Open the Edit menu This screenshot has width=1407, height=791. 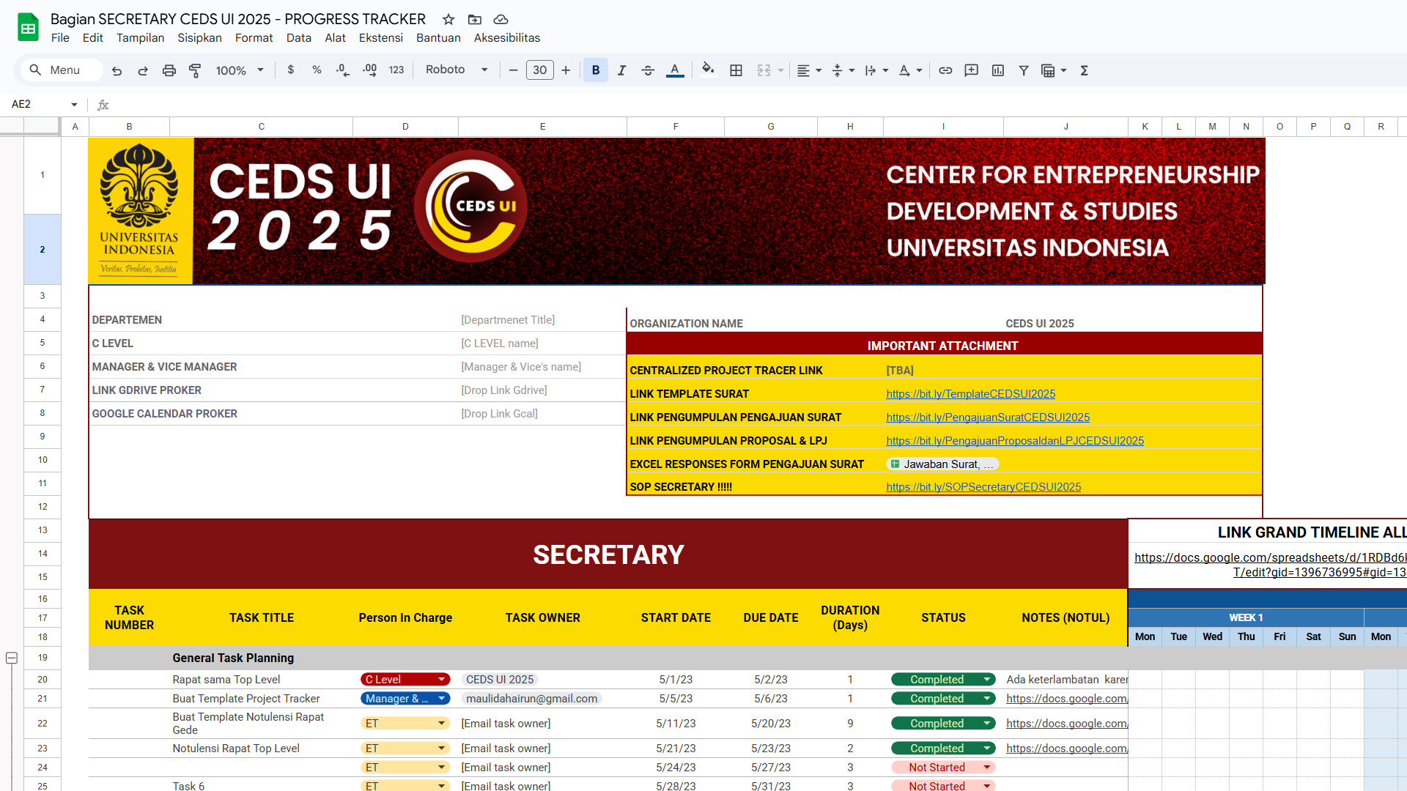tap(93, 38)
